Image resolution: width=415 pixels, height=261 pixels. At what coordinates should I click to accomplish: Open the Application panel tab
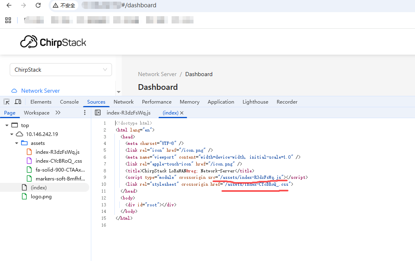point(221,102)
